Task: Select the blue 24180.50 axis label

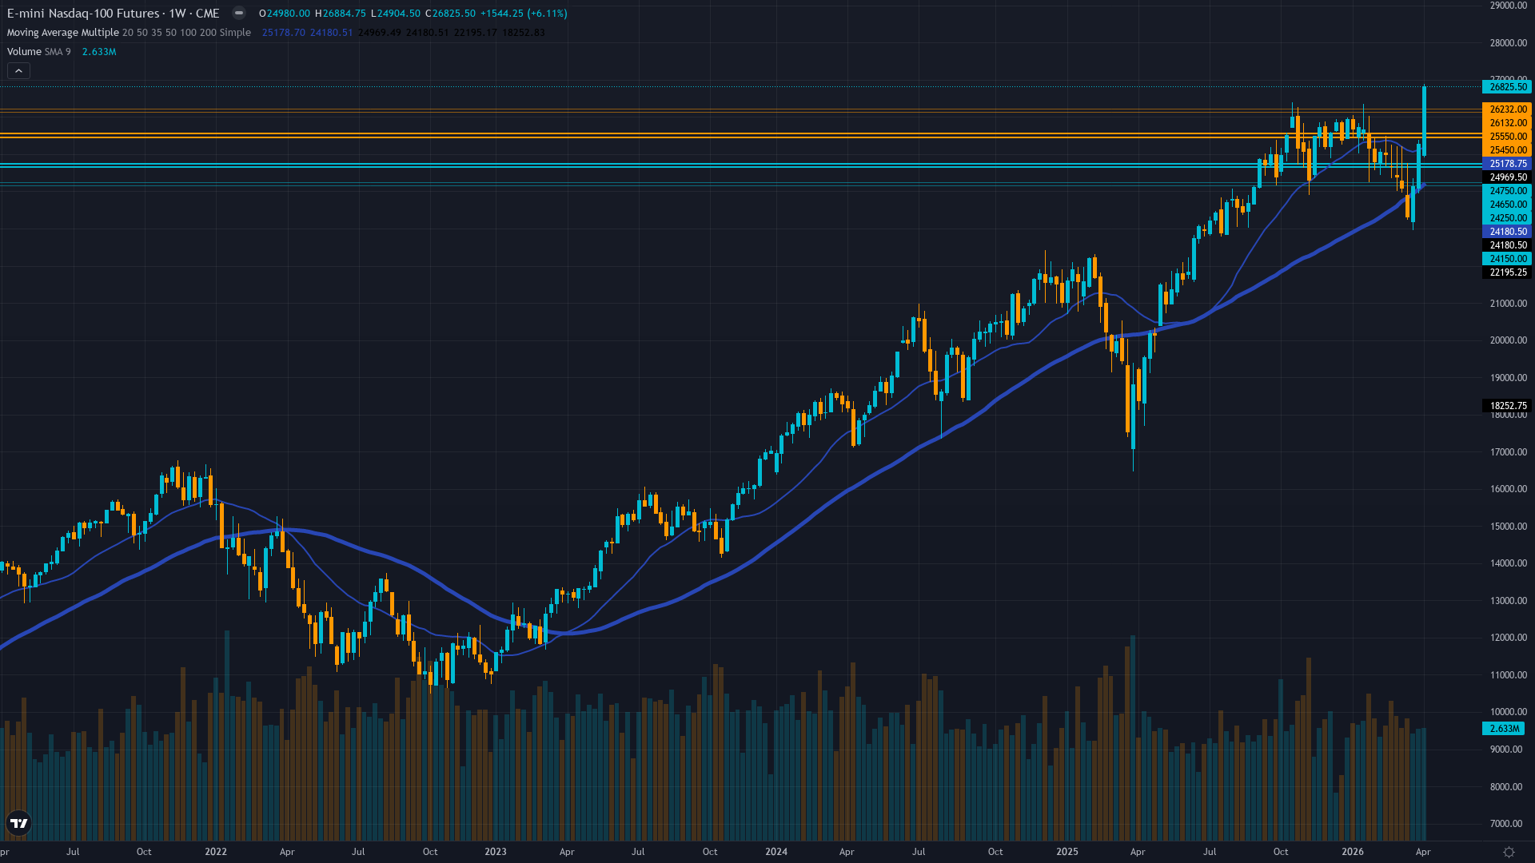Action: pyautogui.click(x=1508, y=232)
